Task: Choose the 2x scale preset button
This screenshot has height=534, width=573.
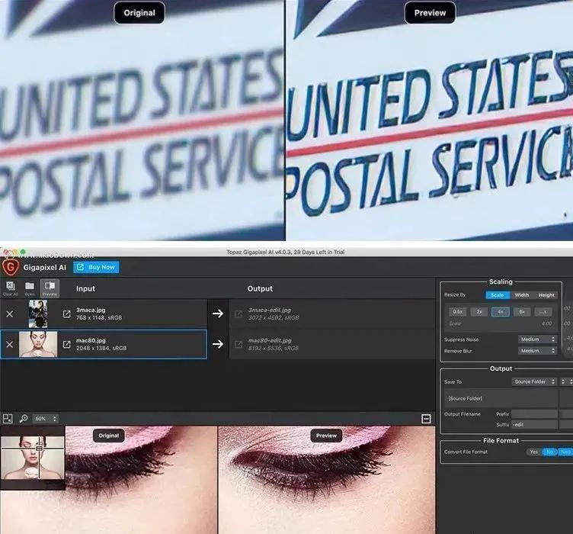Action: pos(479,311)
